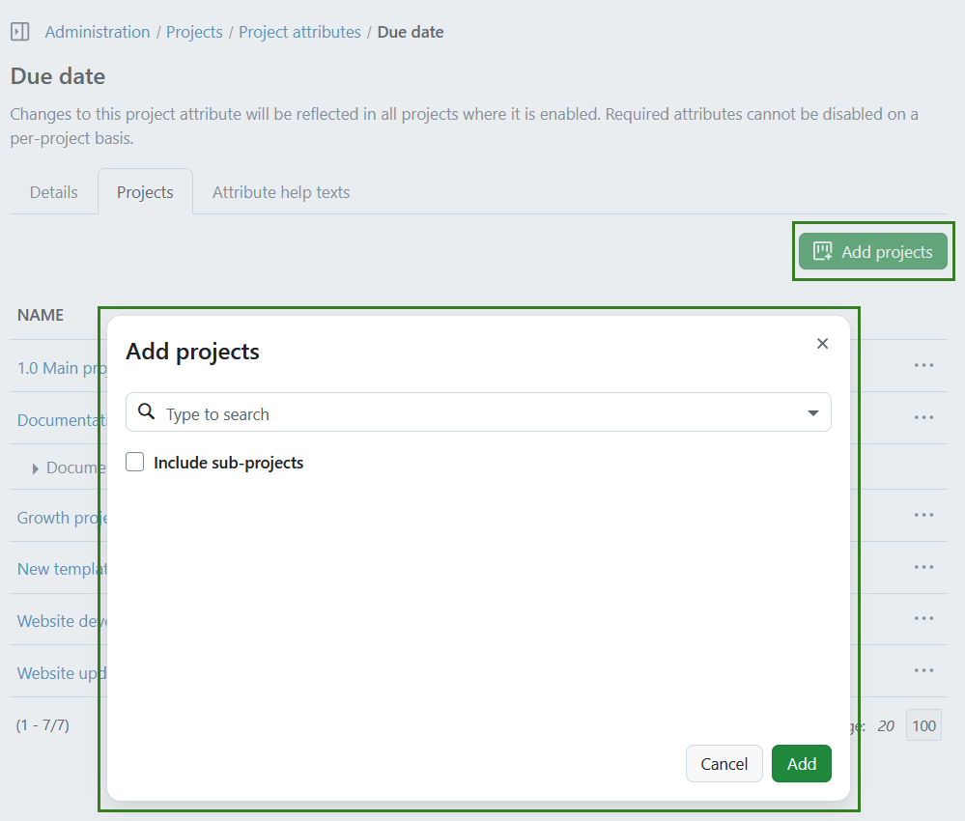Switch to the Details tab
The width and height of the screenshot is (965, 821).
(x=53, y=192)
